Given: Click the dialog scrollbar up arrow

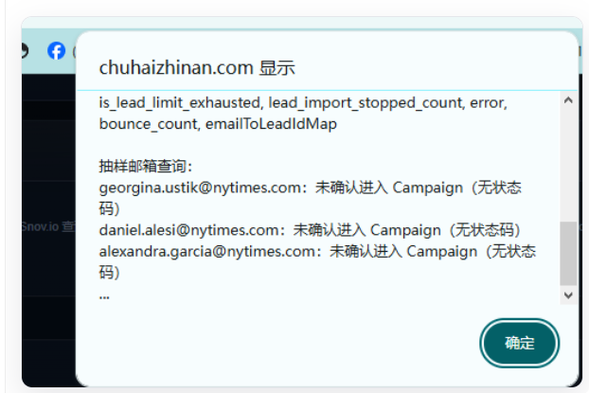Looking at the screenshot, I should coord(568,100).
